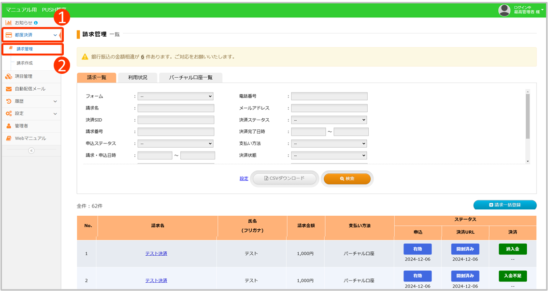Click the Webマニュアル book icon
The height and width of the screenshot is (291, 548).
click(x=9, y=139)
